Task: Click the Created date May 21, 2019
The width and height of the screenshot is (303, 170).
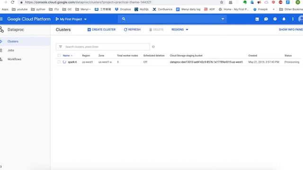Action: (264, 62)
